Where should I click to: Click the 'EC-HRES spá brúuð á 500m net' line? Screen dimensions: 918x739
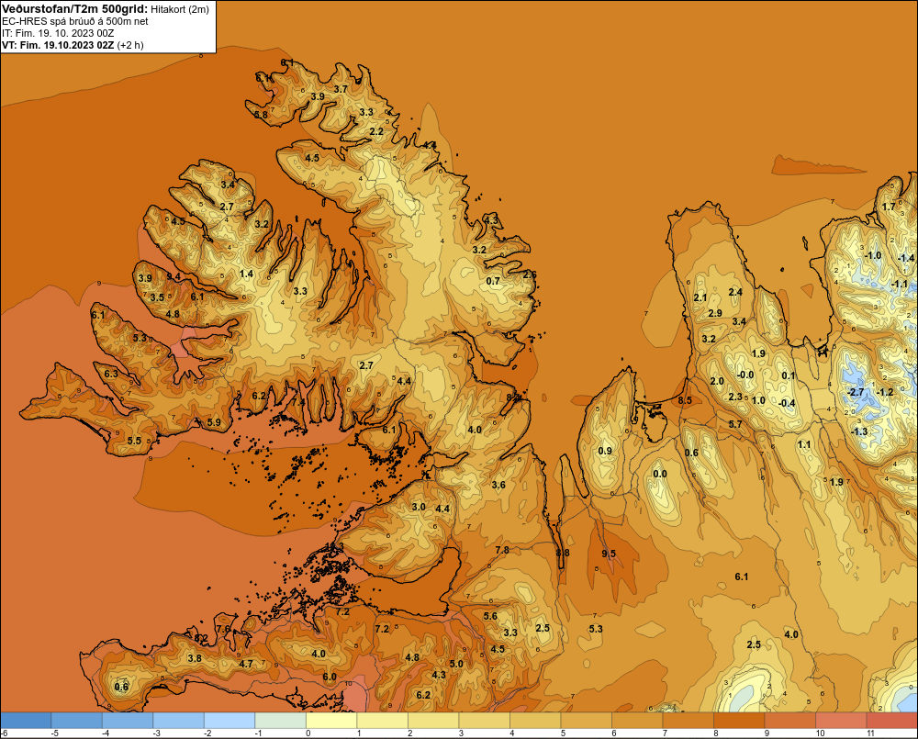click(75, 21)
